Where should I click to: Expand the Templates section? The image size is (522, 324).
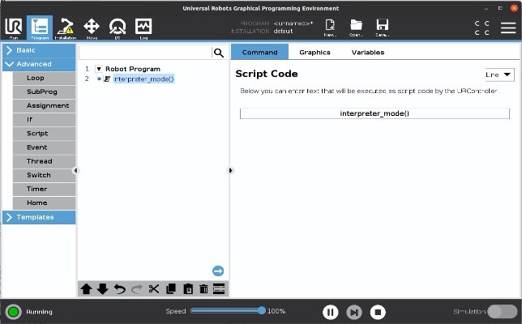[x=38, y=217]
